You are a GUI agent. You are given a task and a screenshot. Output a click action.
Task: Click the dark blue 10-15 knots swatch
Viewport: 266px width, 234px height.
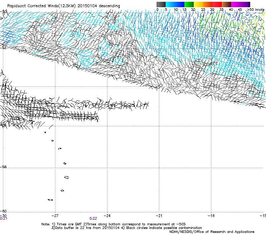point(180,4)
